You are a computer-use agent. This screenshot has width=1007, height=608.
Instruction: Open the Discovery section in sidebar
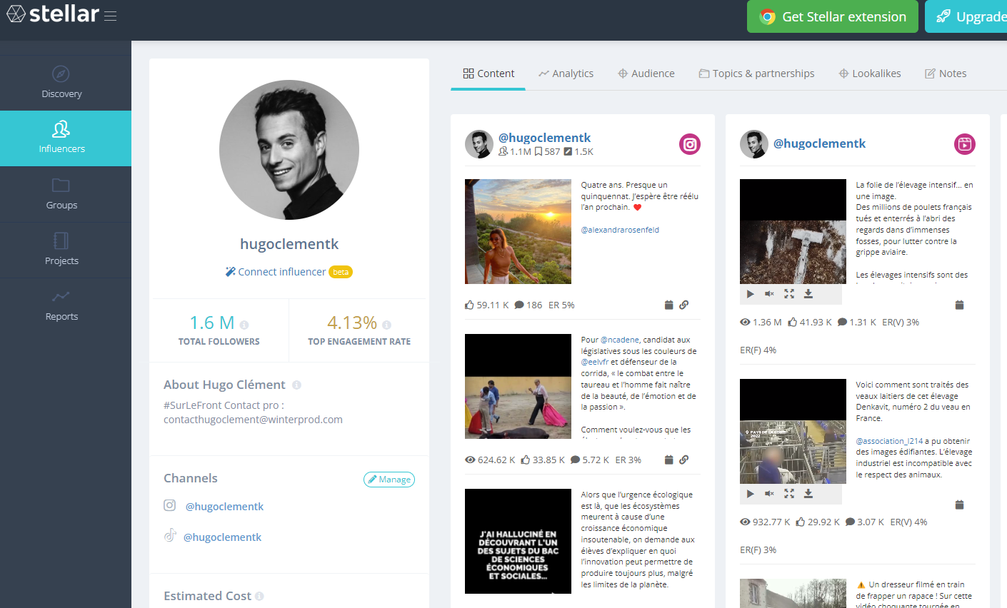coord(61,83)
